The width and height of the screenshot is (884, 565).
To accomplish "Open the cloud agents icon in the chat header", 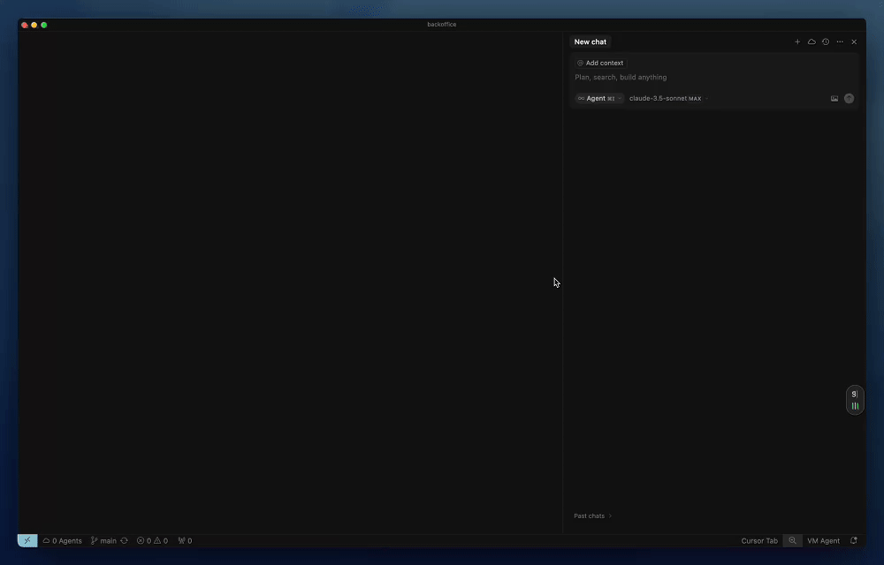I will coord(812,41).
